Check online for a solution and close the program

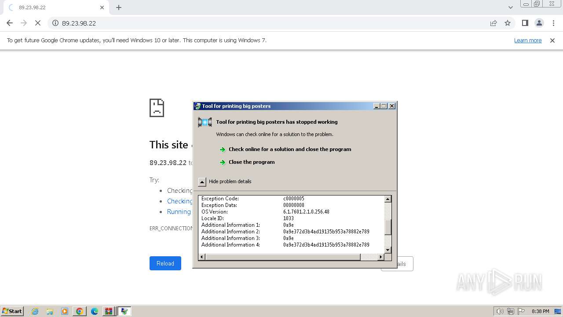tap(290, 149)
